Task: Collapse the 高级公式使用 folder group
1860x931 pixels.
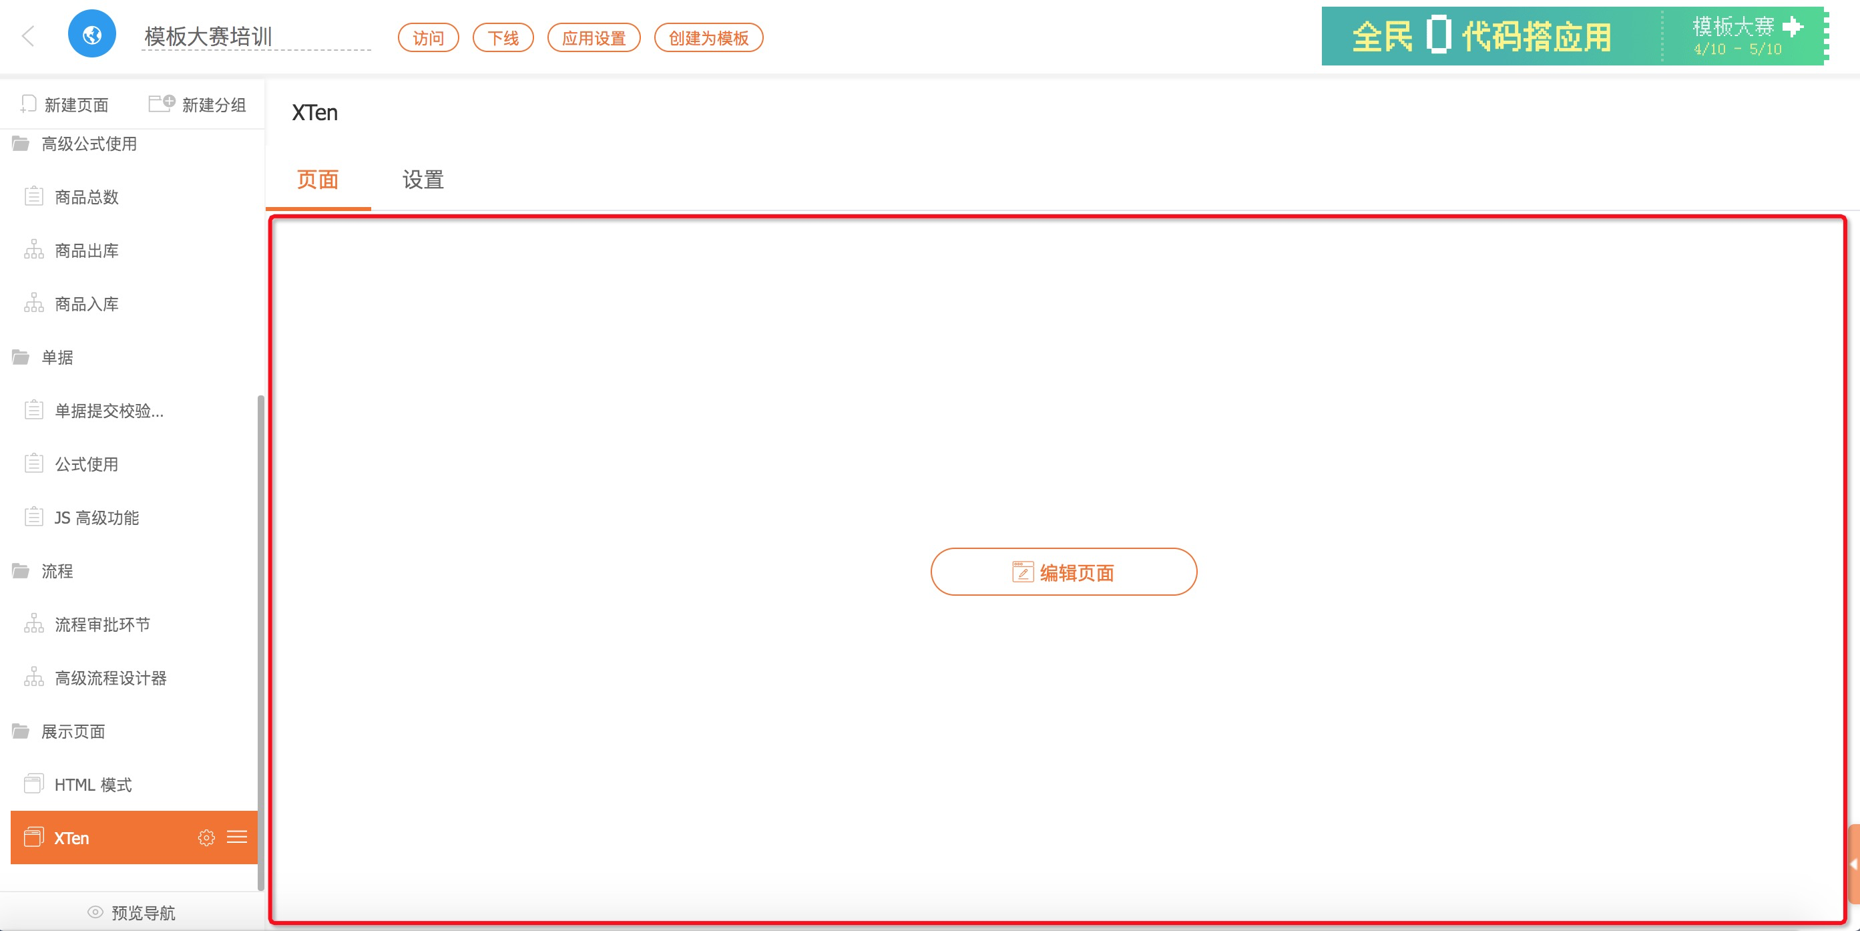Action: point(21,144)
